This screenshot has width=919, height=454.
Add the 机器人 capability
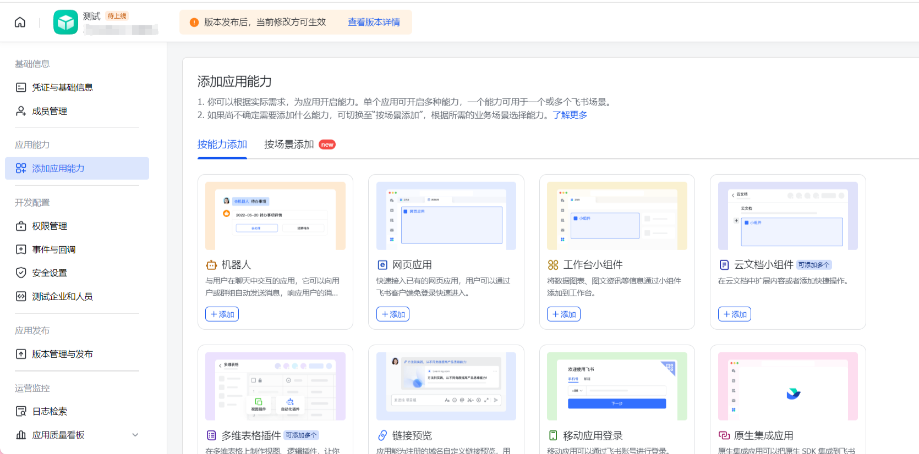(222, 314)
